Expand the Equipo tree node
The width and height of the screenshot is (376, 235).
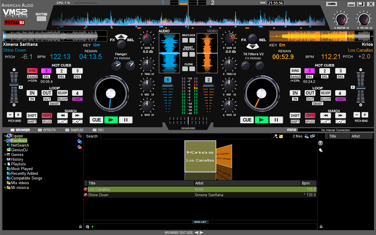pos(5,136)
